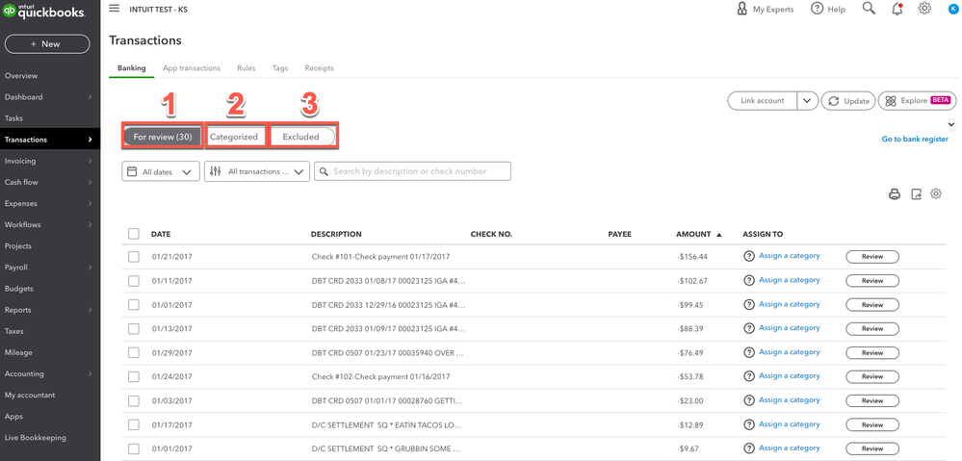Click help icon beside -$23.00 category
This screenshot has height=461, width=962.
coord(748,400)
